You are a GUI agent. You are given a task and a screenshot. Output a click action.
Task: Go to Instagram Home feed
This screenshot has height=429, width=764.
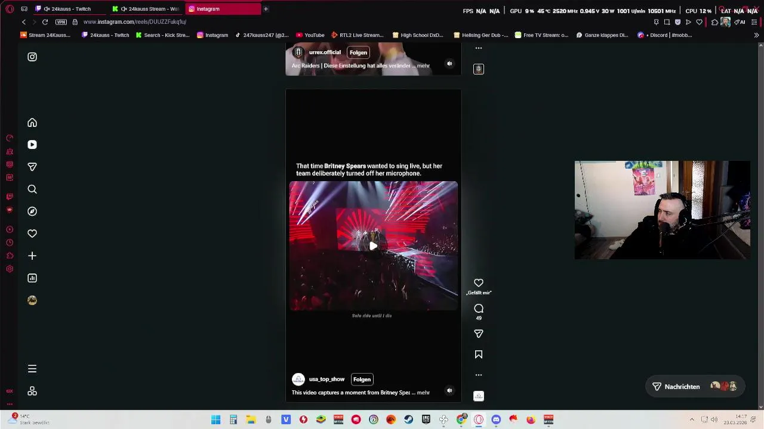click(x=32, y=123)
